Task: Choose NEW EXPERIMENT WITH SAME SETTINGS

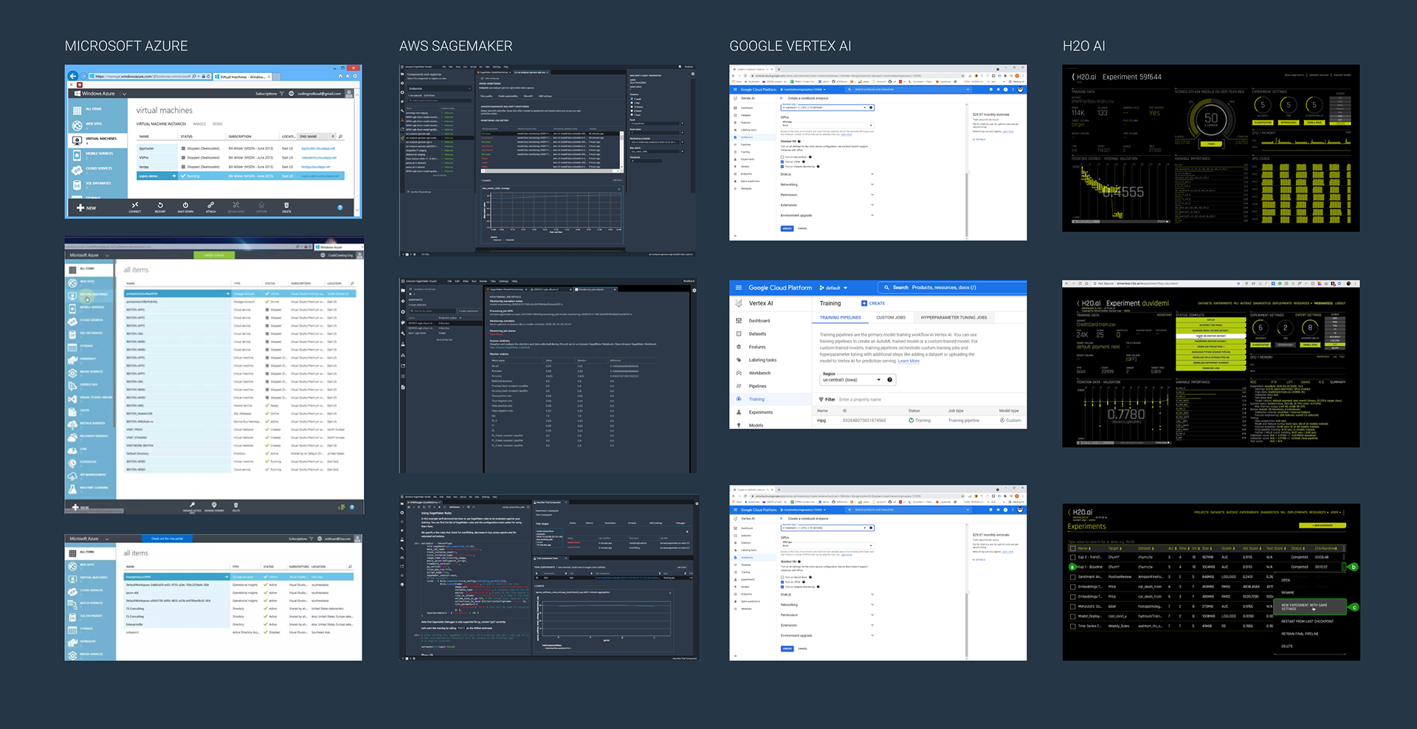Action: click(1310, 607)
